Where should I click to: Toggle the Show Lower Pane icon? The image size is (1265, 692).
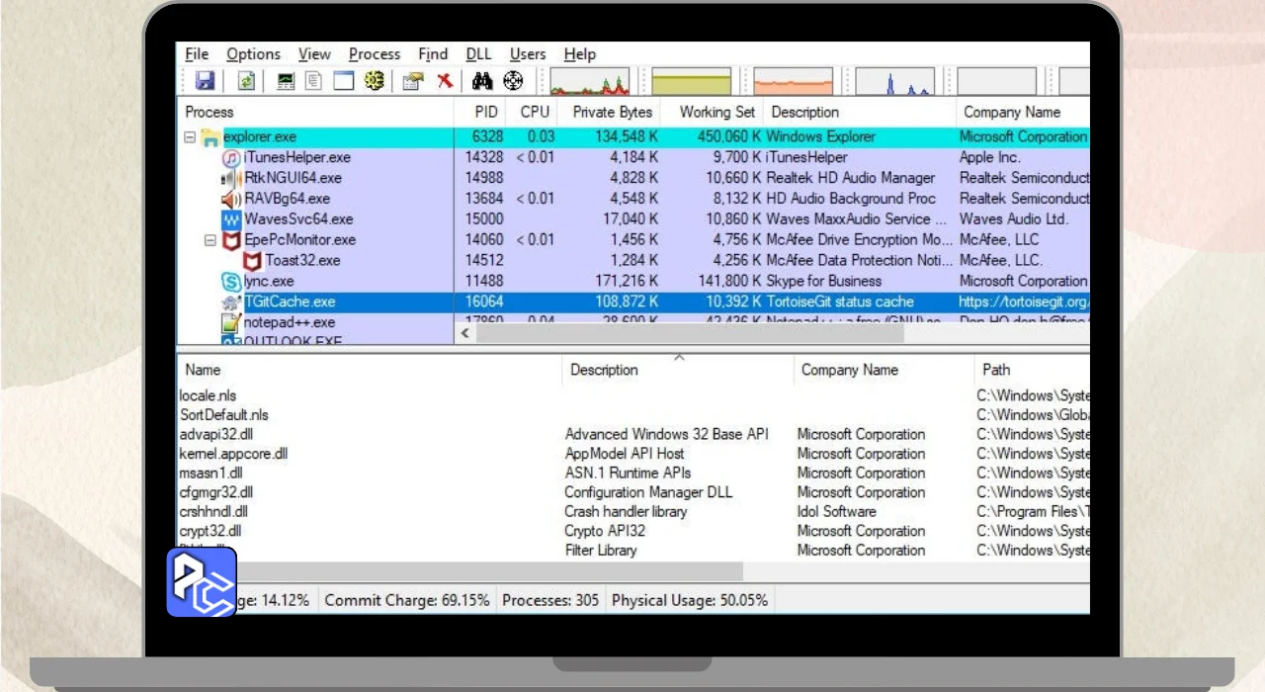click(x=343, y=81)
